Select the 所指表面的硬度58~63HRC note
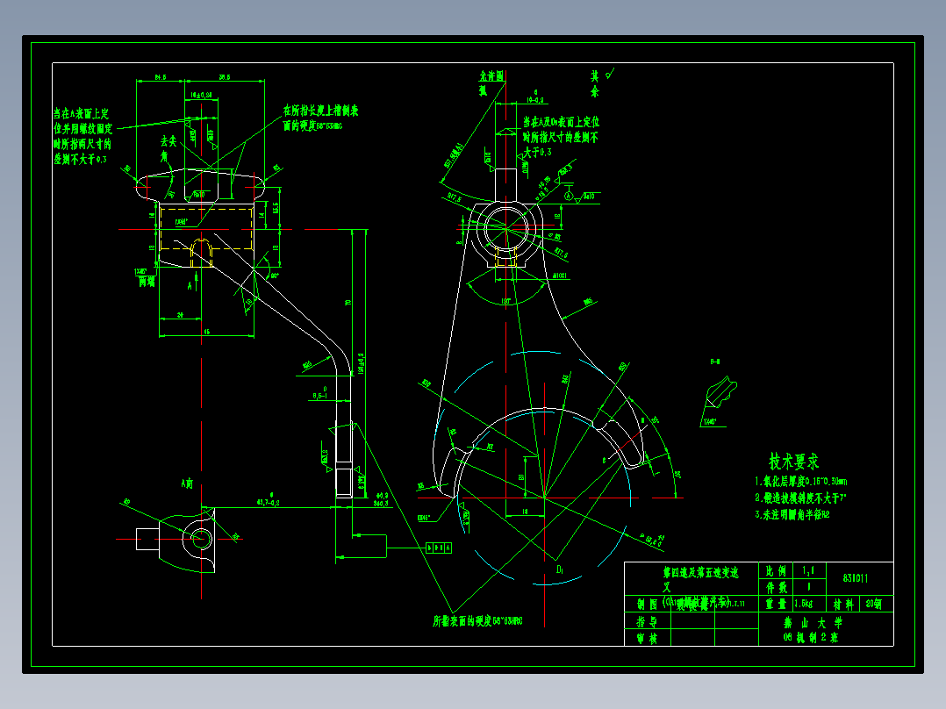 pos(477,621)
